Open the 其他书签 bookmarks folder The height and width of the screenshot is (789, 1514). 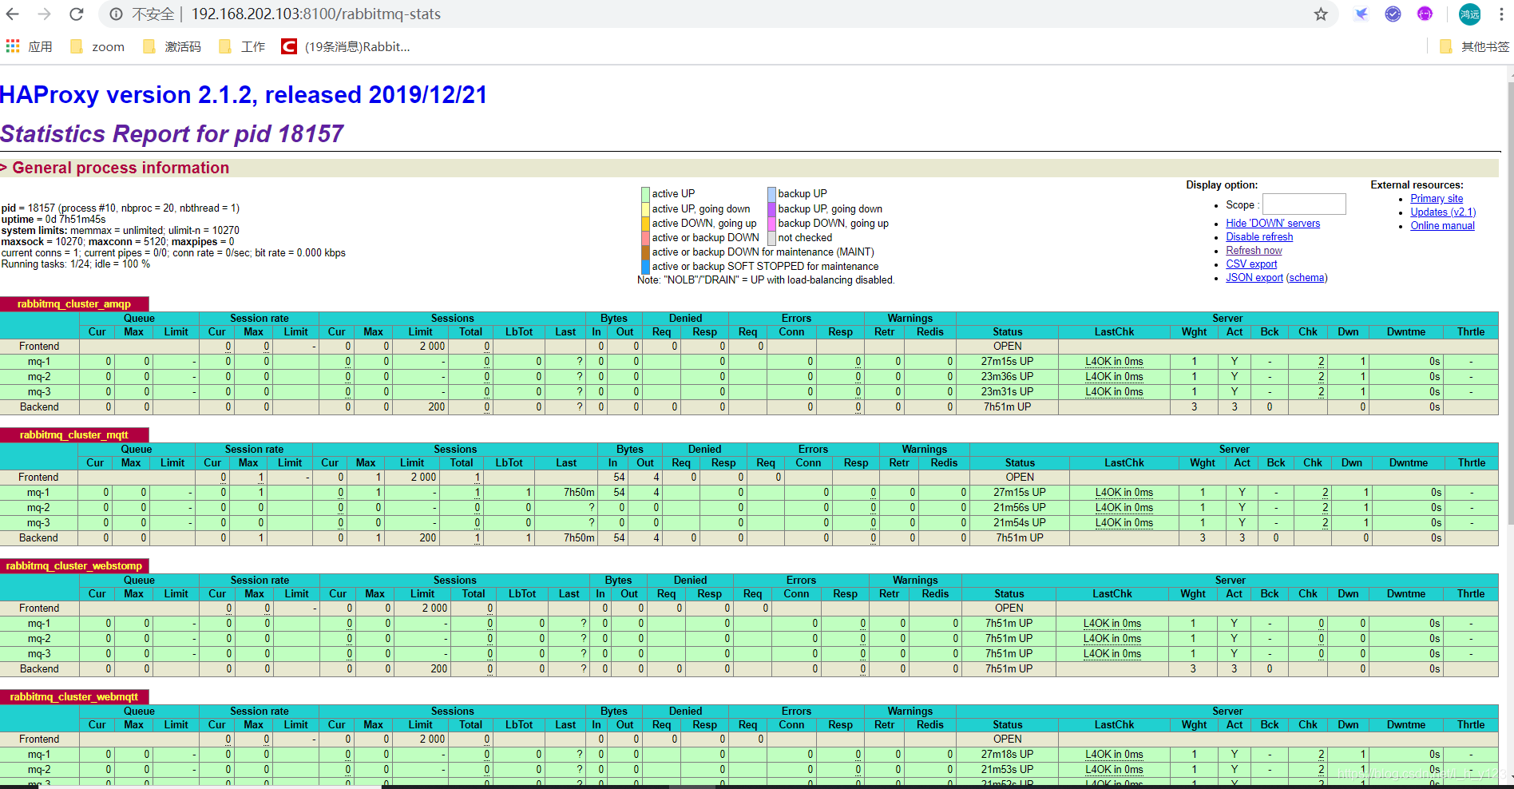click(1474, 47)
